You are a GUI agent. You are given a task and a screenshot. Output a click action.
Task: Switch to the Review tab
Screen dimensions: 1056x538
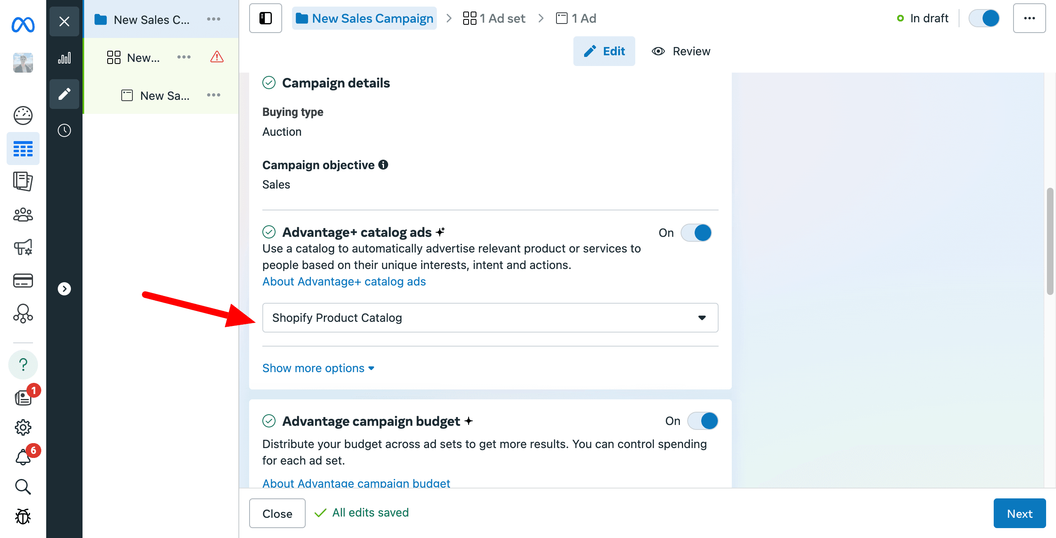coord(681,51)
